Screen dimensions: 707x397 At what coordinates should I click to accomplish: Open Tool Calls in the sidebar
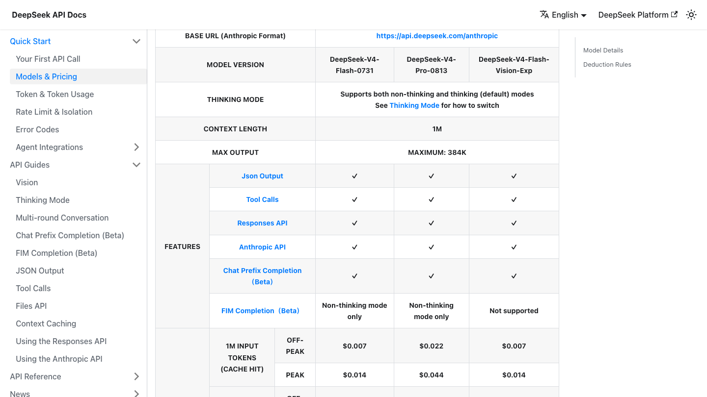[x=33, y=288]
